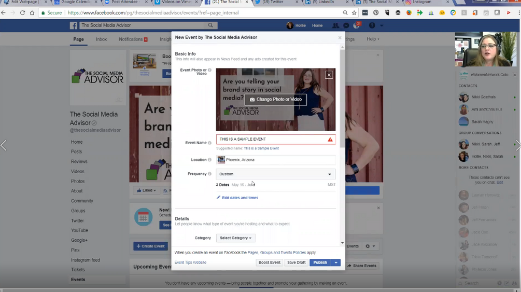This screenshot has height=292, width=521.
Task: Open the Help dropdown on page bar
Action: click(373, 39)
